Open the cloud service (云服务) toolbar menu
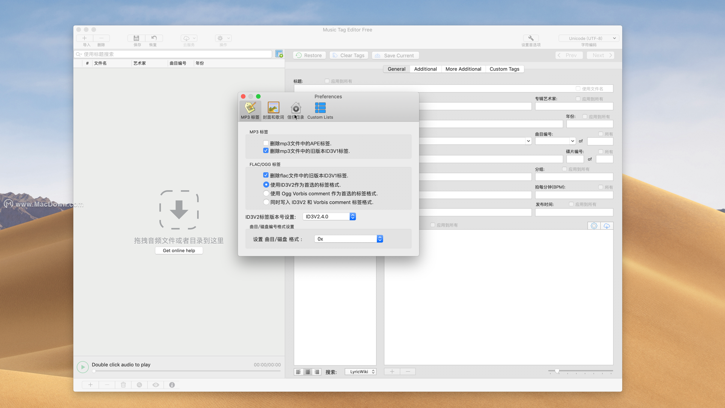This screenshot has width=725, height=408. pyautogui.click(x=189, y=38)
